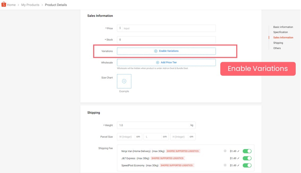
Task: Show SpeedPost Economy info icon
Action: coord(225,165)
